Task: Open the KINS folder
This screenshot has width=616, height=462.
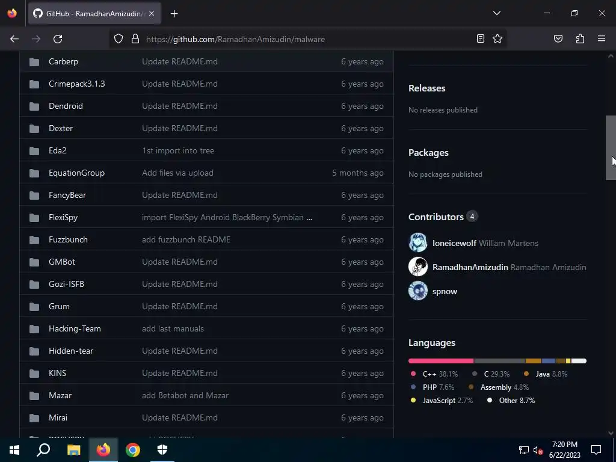Action: point(57,373)
